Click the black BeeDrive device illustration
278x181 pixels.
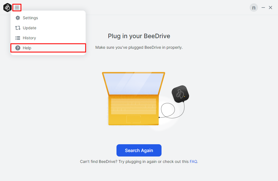click(180, 94)
